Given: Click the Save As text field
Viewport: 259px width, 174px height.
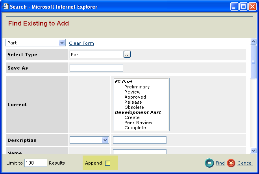Looking at the screenshot, I should click(x=96, y=68).
